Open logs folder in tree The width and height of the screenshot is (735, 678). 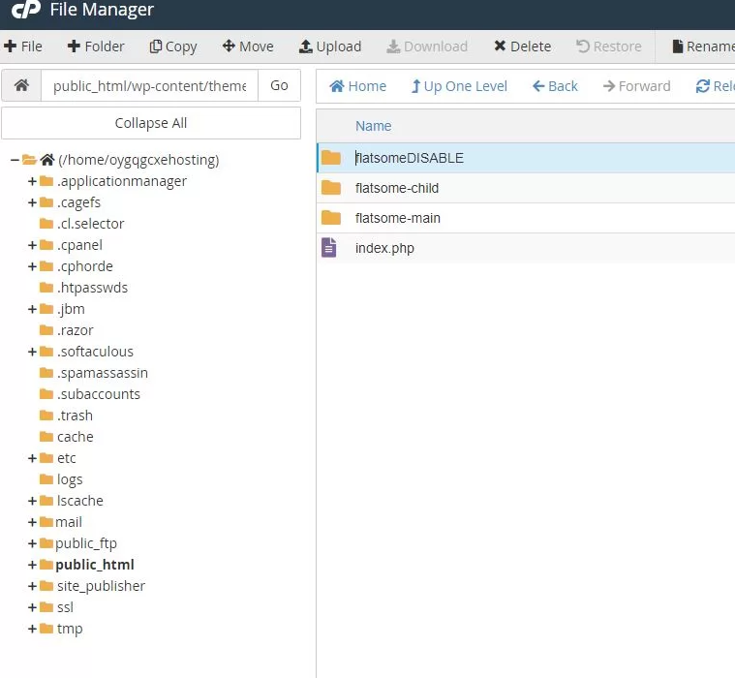70,479
